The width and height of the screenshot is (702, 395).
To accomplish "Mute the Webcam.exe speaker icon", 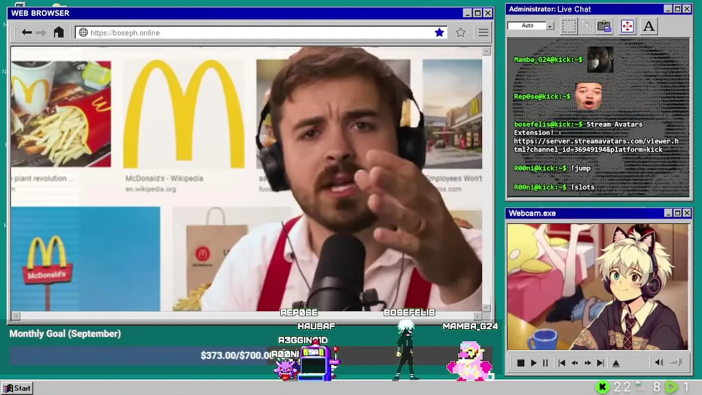I will click(x=659, y=362).
